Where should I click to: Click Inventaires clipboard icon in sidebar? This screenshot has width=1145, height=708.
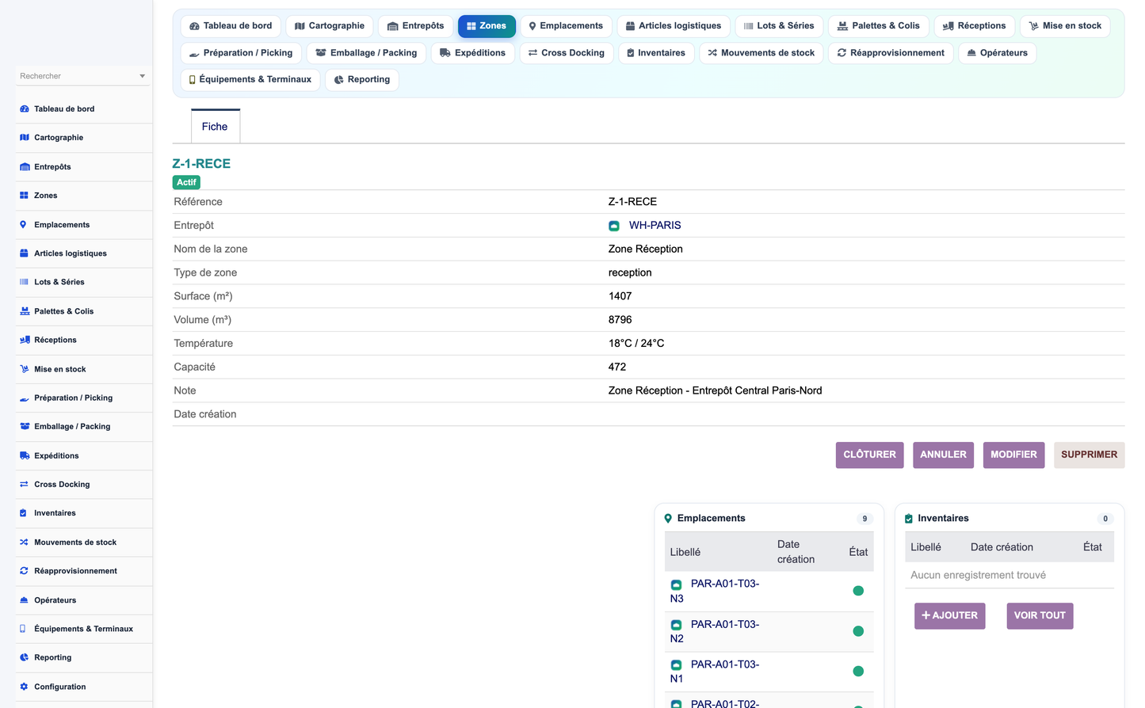point(23,513)
